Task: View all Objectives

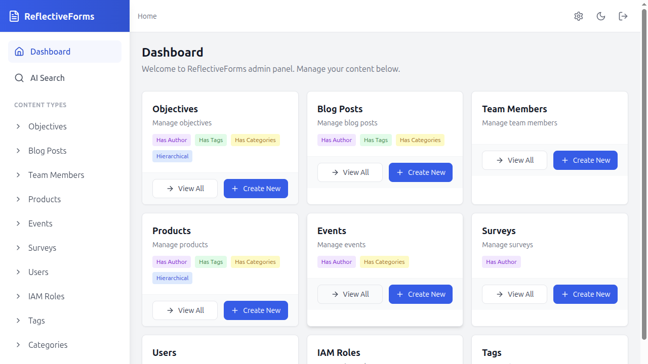Action: tap(185, 189)
